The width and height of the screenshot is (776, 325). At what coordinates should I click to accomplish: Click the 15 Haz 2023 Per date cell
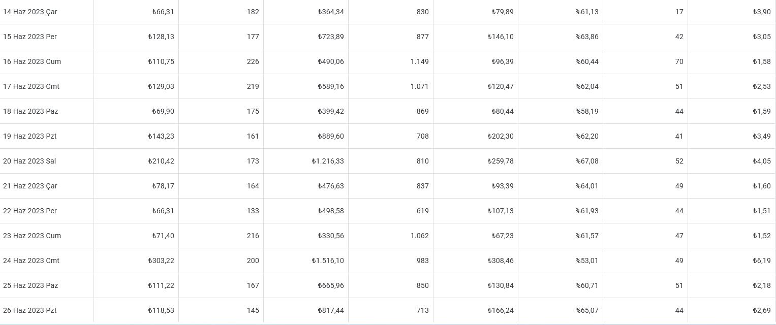47,37
